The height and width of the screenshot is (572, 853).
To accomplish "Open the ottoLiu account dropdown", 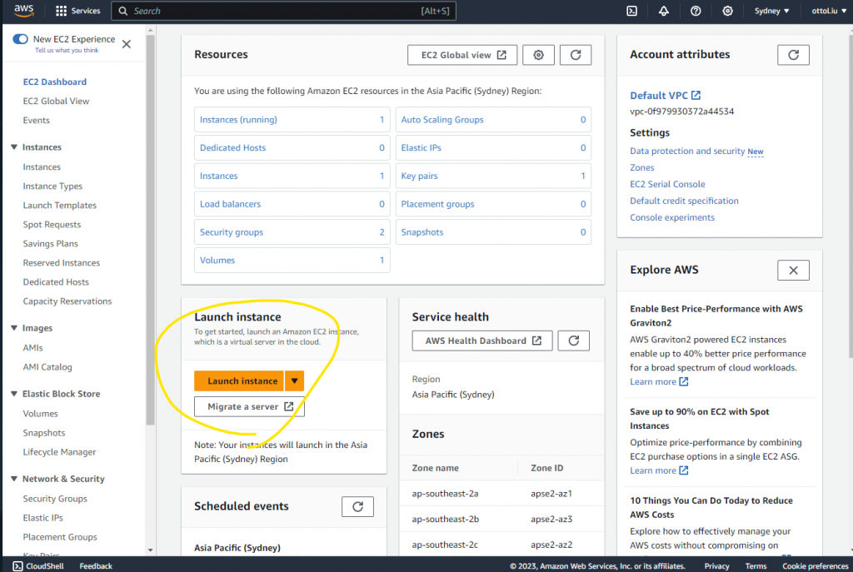I will click(829, 11).
